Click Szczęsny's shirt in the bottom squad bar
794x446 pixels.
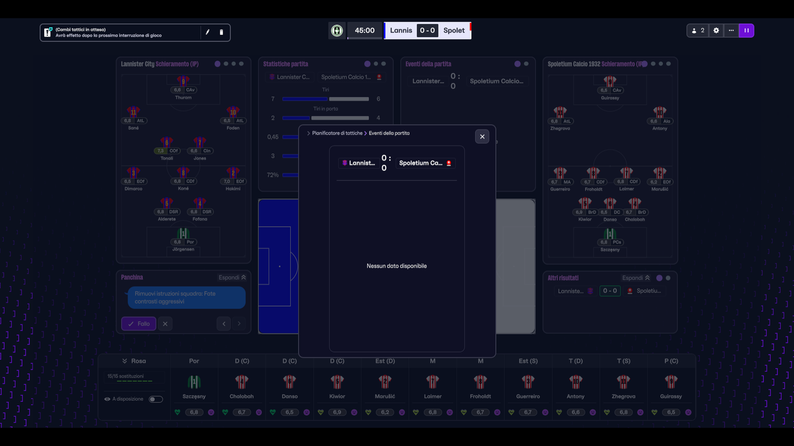tap(194, 382)
